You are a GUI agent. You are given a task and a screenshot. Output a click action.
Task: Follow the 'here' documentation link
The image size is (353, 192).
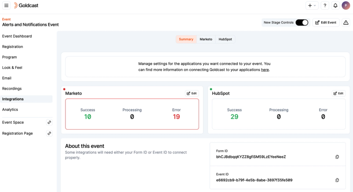pyautogui.click(x=265, y=70)
